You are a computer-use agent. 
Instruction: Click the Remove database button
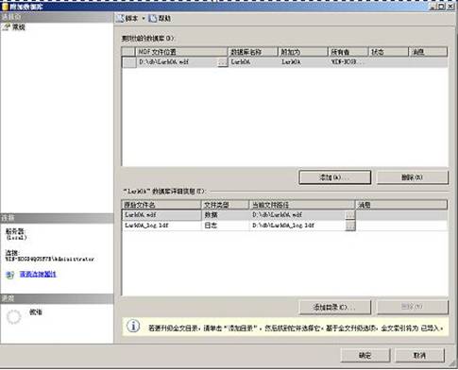[413, 177]
